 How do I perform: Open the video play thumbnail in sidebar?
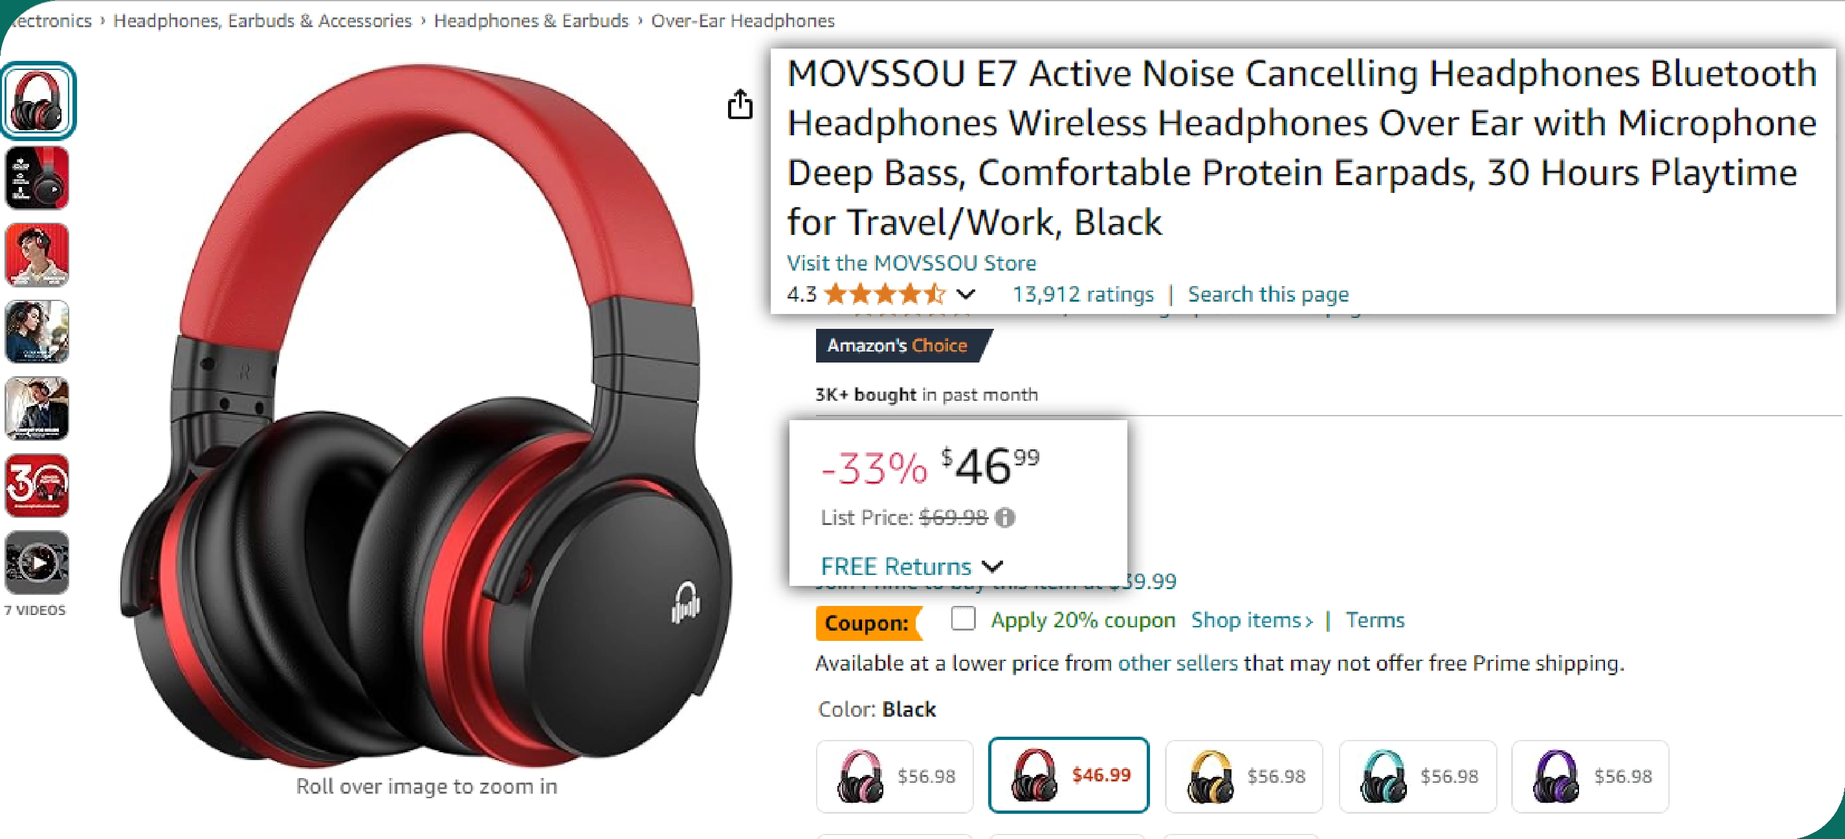coord(36,563)
